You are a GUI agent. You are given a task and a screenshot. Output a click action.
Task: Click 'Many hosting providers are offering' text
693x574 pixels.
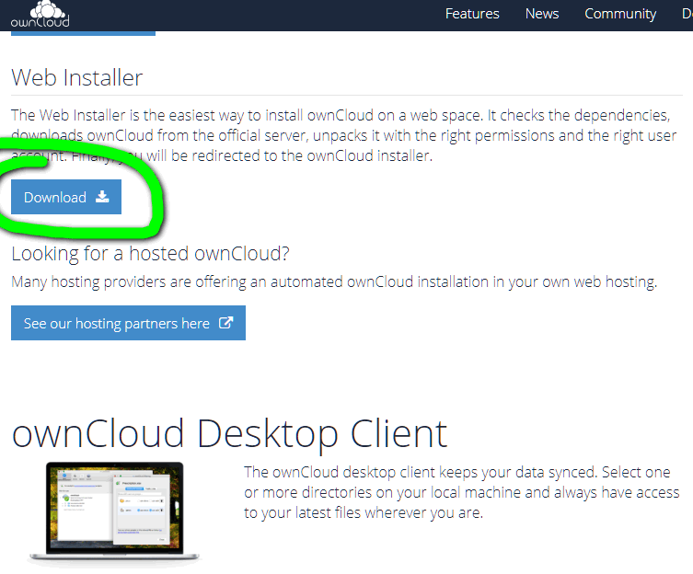(x=334, y=281)
